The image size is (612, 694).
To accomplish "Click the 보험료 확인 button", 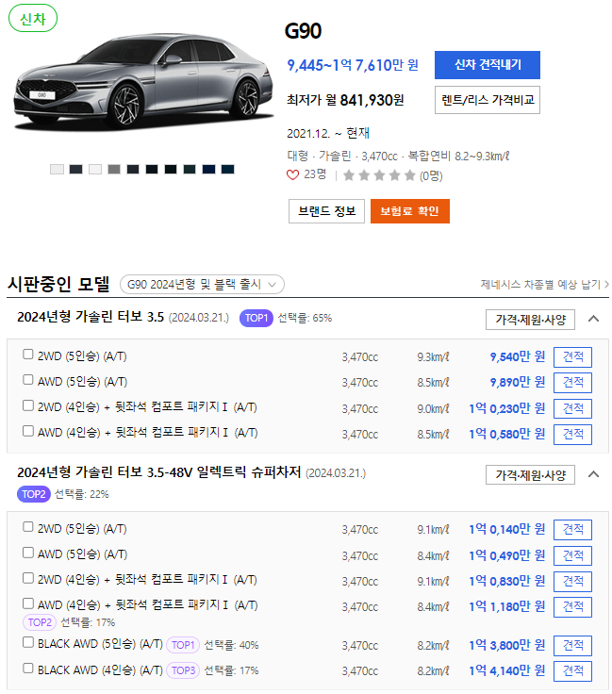I will [410, 211].
